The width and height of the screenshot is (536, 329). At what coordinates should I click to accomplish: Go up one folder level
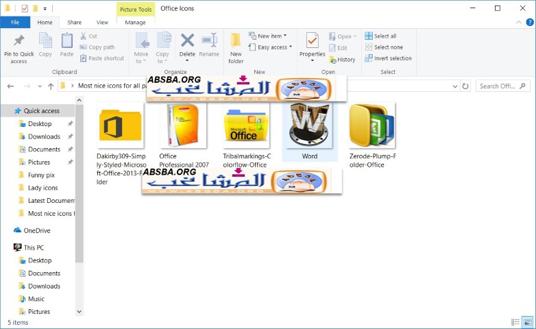point(51,86)
